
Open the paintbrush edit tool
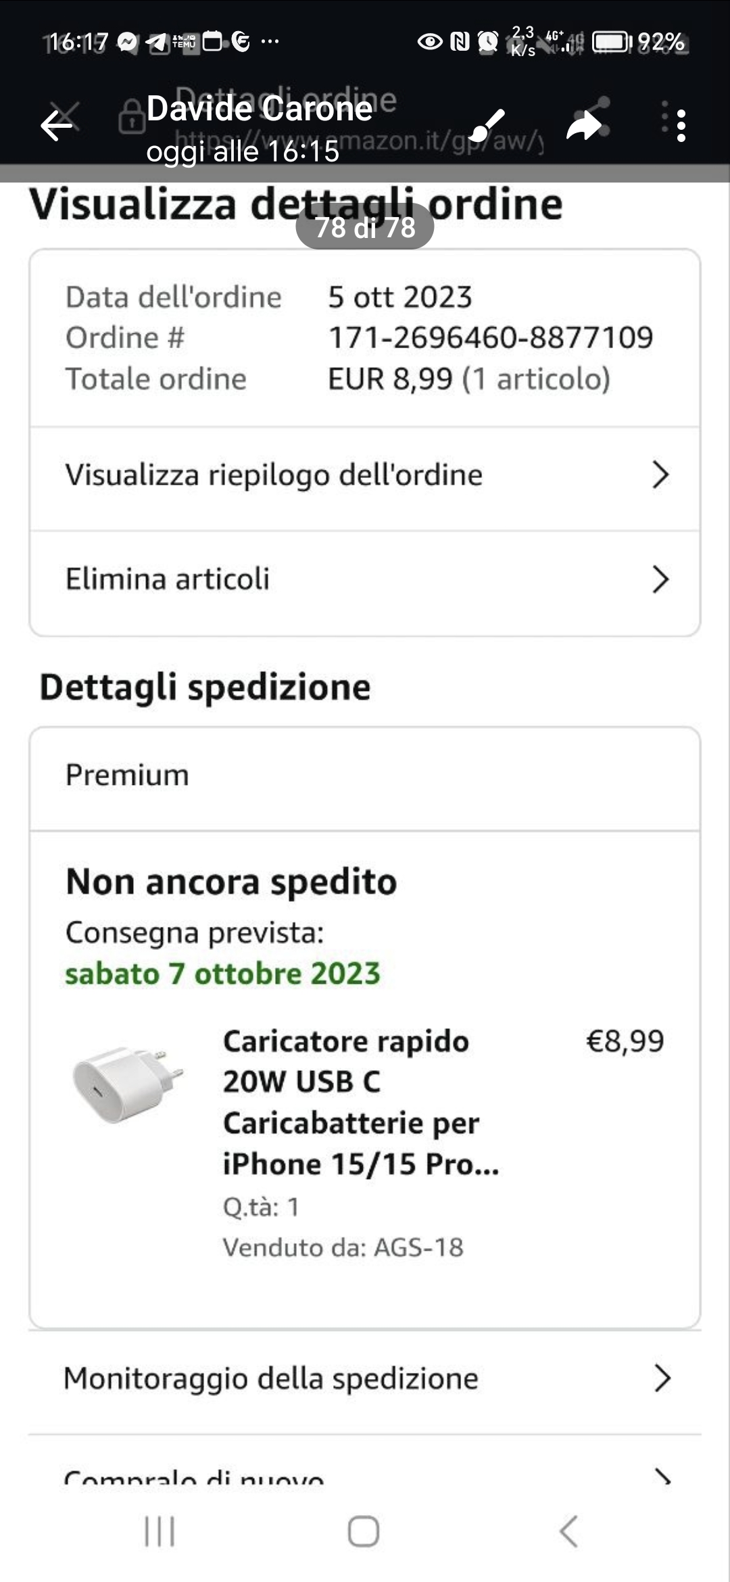487,125
